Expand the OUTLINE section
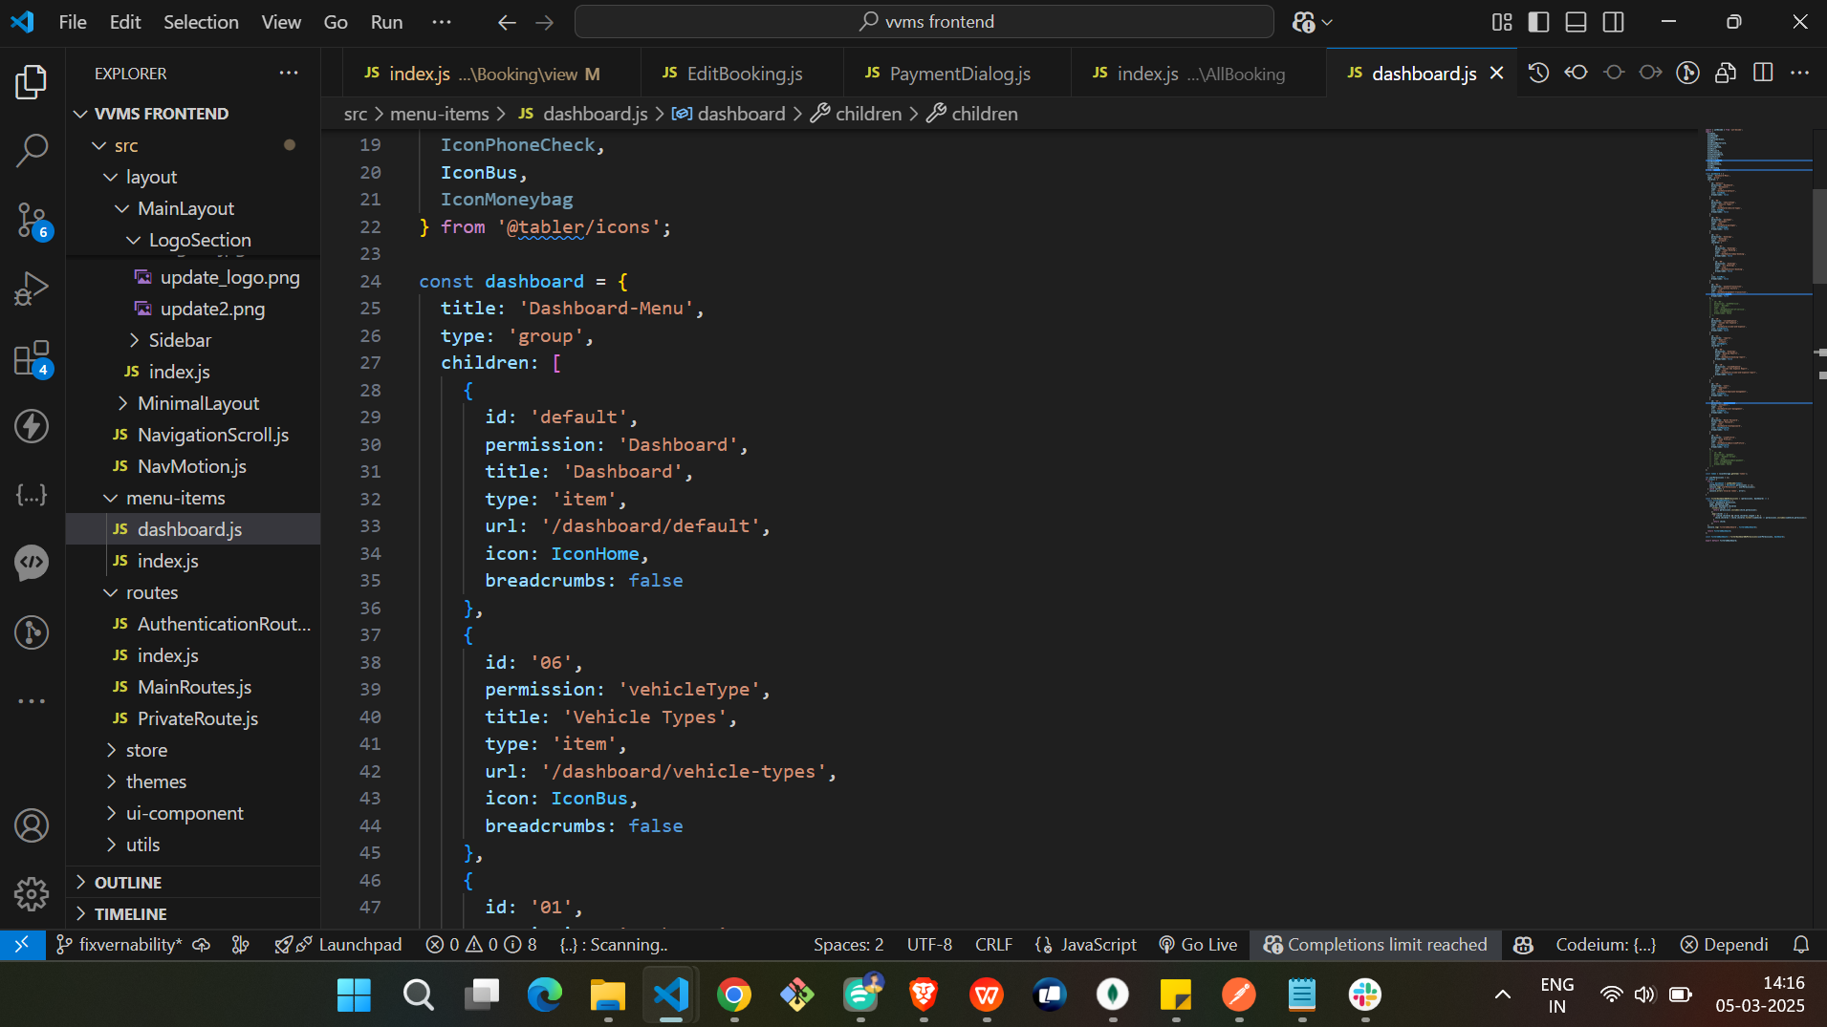The height and width of the screenshot is (1027, 1827). coord(128,882)
